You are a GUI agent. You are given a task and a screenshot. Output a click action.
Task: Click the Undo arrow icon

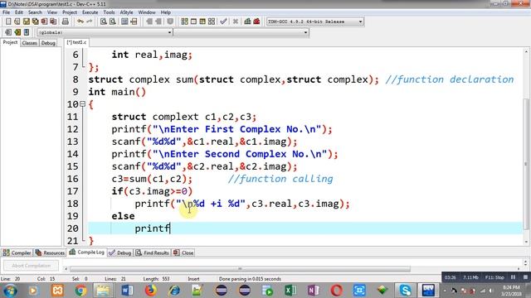[x=80, y=22]
